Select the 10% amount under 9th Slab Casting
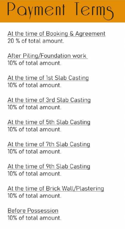Screen dimensions: 125x229 [35, 174]
